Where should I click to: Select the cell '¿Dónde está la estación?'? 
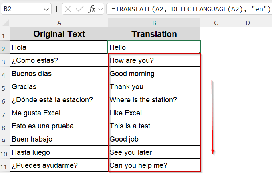click(x=59, y=99)
